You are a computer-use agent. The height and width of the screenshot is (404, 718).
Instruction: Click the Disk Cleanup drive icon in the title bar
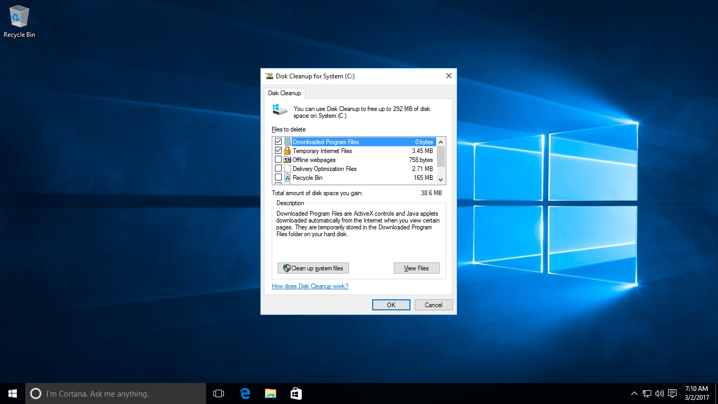pyautogui.click(x=269, y=76)
